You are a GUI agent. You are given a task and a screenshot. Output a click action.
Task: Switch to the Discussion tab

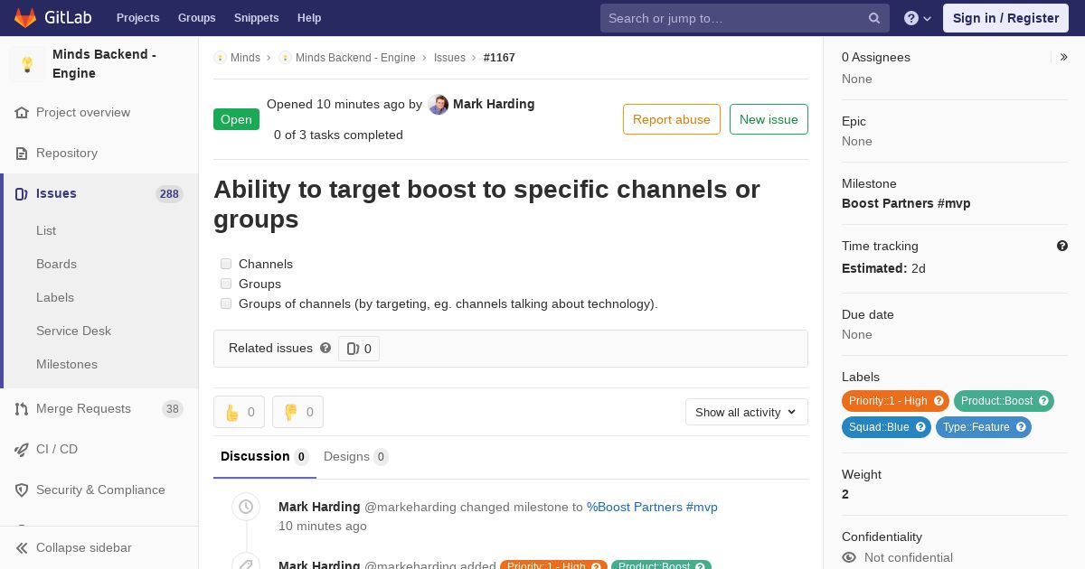[x=265, y=457]
